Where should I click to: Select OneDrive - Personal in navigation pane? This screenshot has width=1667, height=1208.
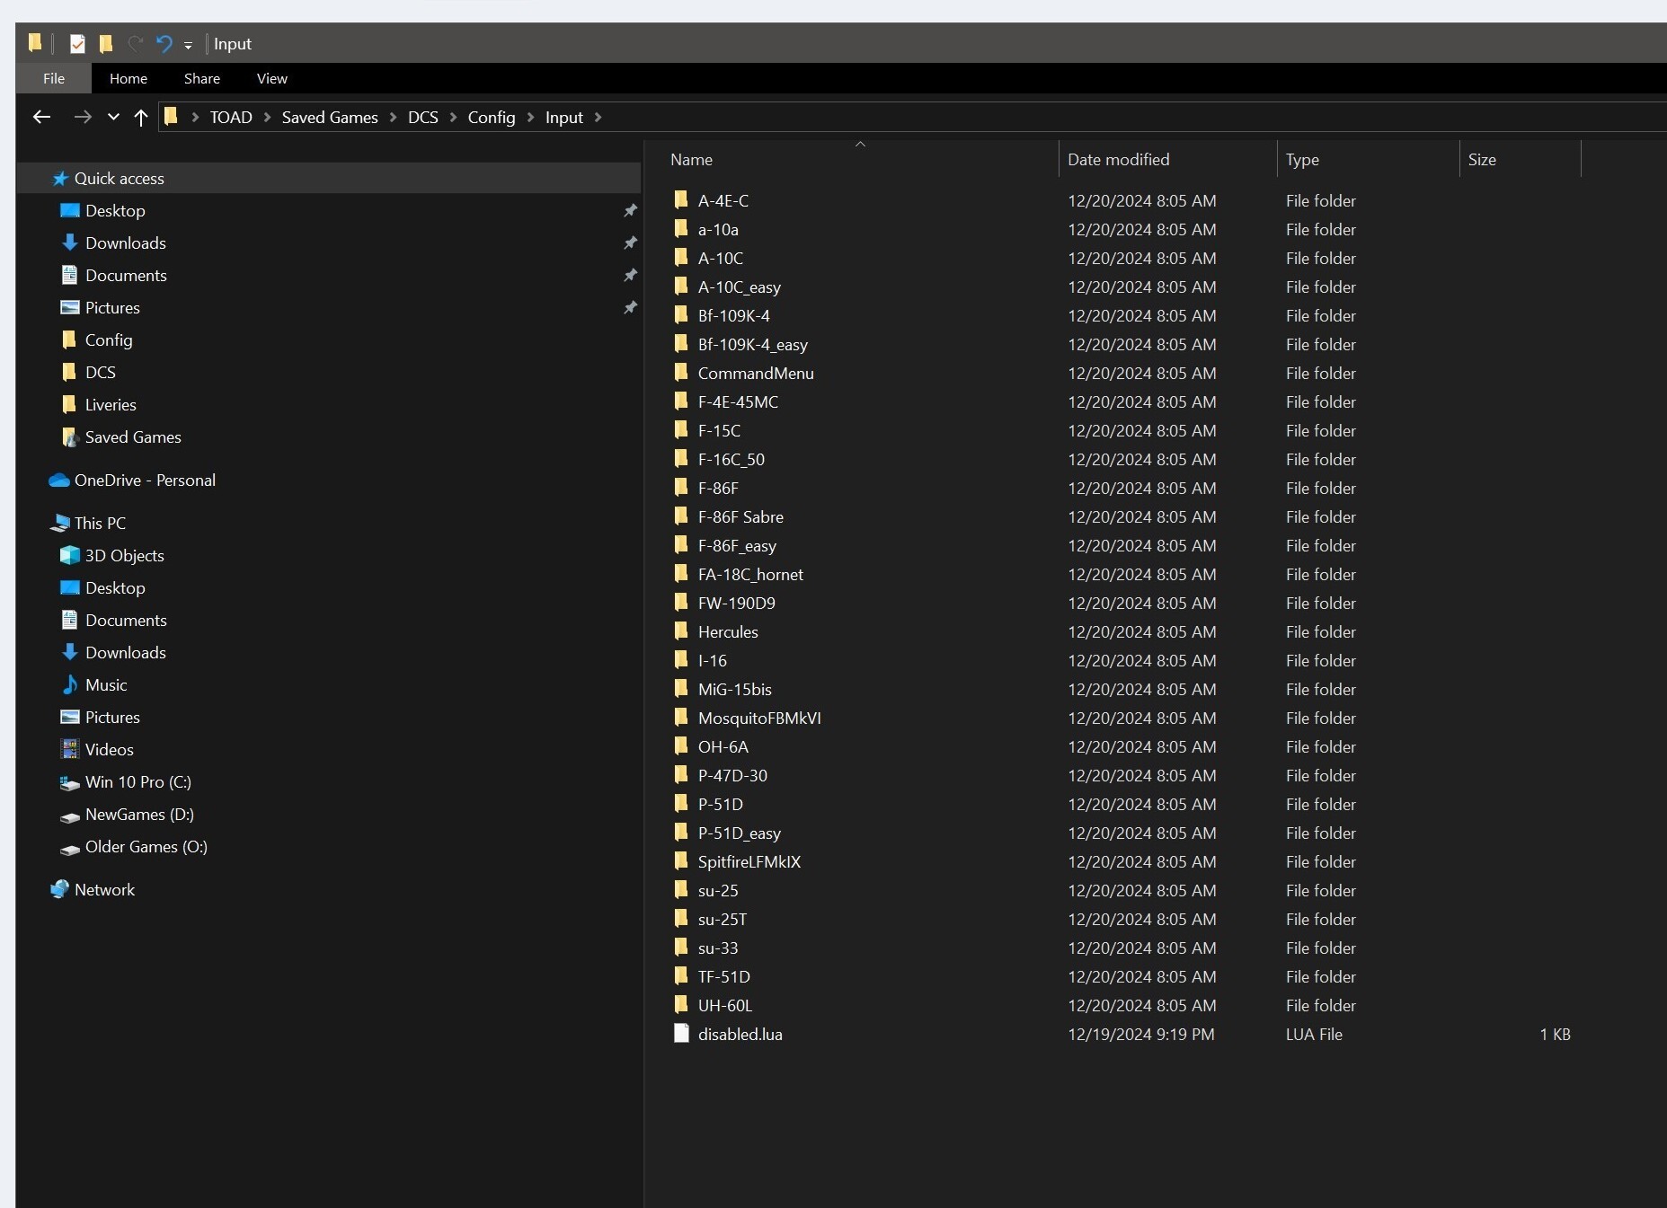[145, 480]
